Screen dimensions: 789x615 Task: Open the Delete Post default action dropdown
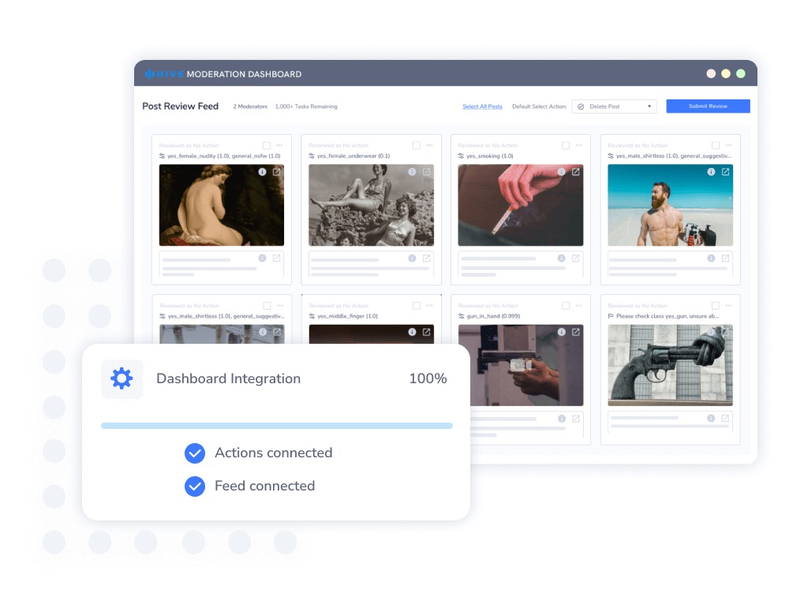614,106
